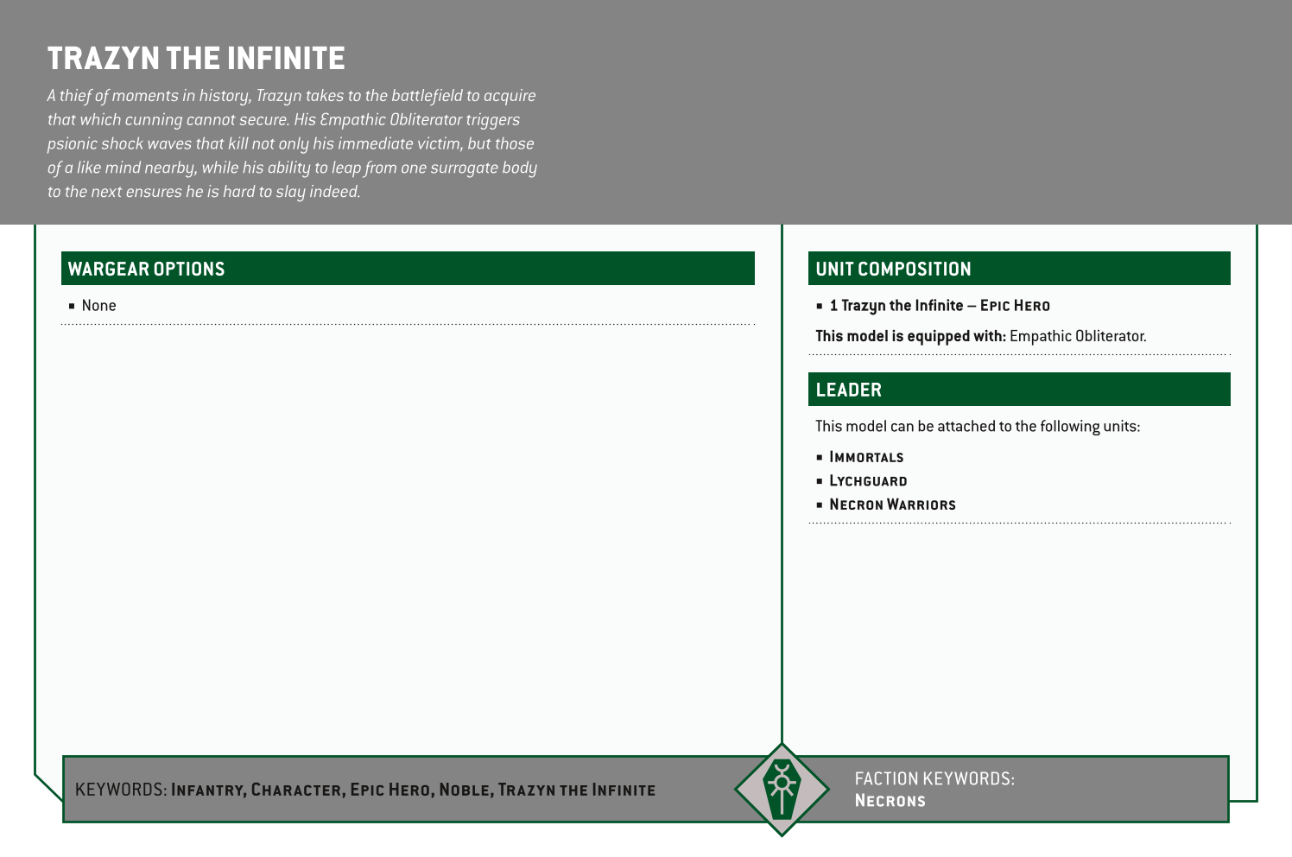Click the italic lore description paragraph

291,143
